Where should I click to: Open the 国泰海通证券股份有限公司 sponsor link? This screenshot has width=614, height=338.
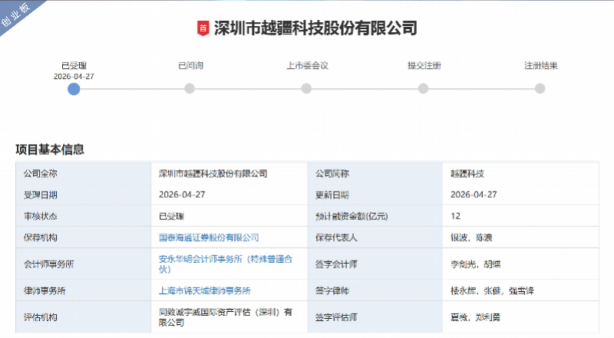(x=208, y=238)
